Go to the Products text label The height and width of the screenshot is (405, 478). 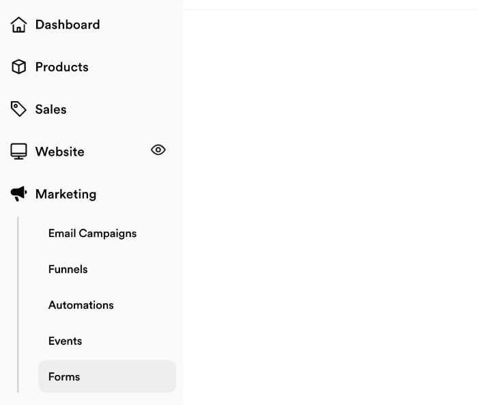pyautogui.click(x=62, y=67)
